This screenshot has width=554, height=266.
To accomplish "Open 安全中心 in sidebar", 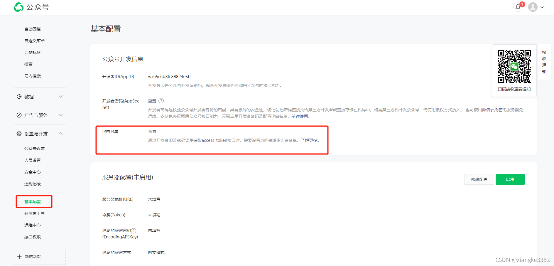I will coord(33,172).
